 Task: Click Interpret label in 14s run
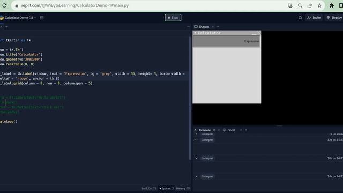[207, 176]
